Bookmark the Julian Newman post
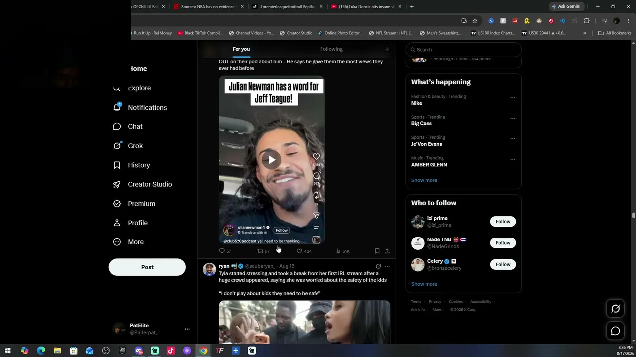 coord(377,251)
